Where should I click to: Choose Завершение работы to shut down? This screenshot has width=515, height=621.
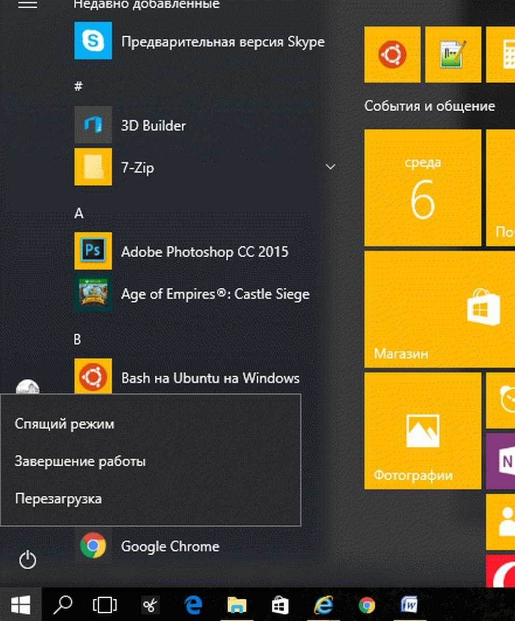click(80, 461)
